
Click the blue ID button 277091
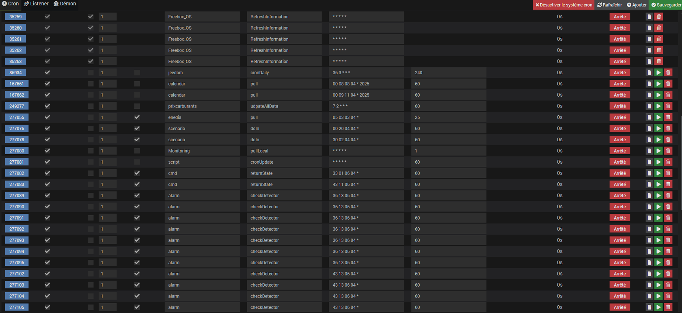(x=17, y=218)
